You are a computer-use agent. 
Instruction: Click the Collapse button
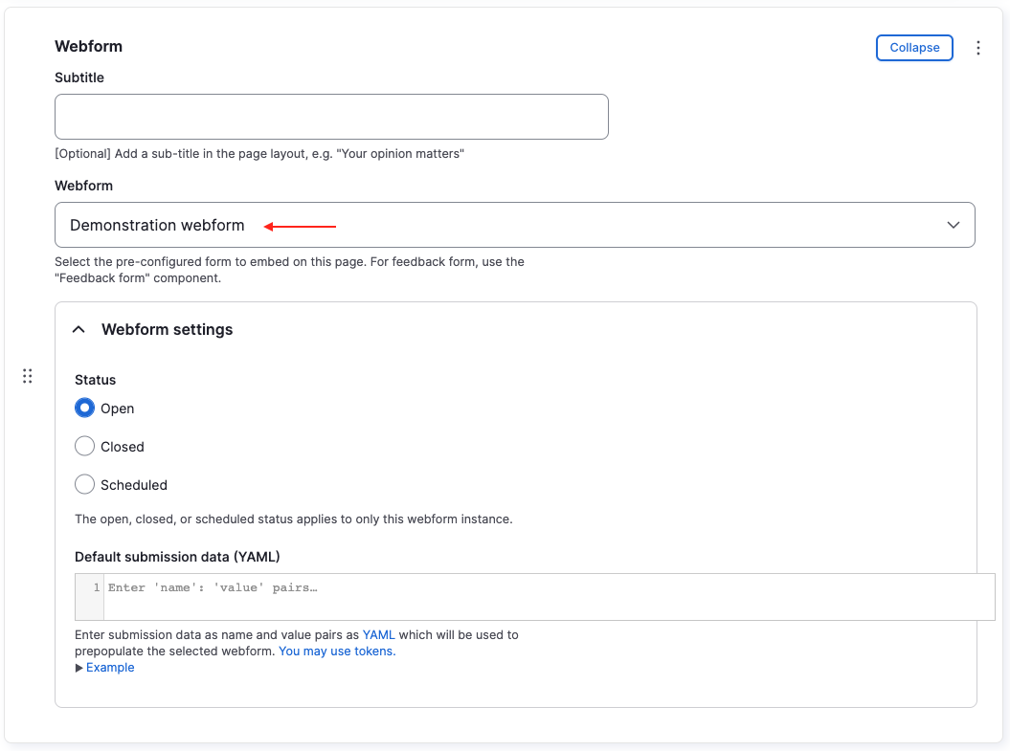pos(913,47)
